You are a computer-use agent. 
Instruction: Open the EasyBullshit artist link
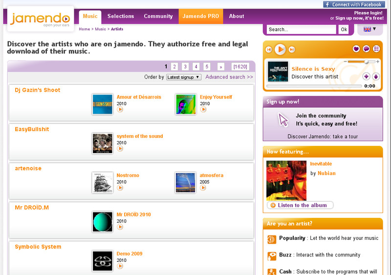tap(32, 129)
